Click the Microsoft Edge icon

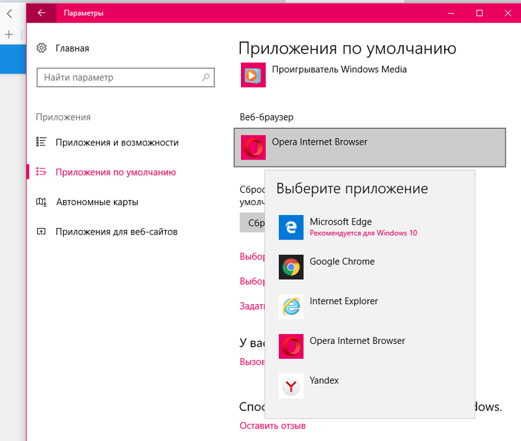[291, 227]
